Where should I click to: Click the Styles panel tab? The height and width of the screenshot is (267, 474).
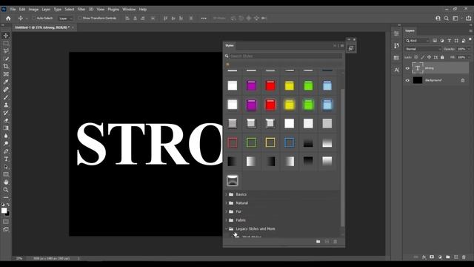230,45
